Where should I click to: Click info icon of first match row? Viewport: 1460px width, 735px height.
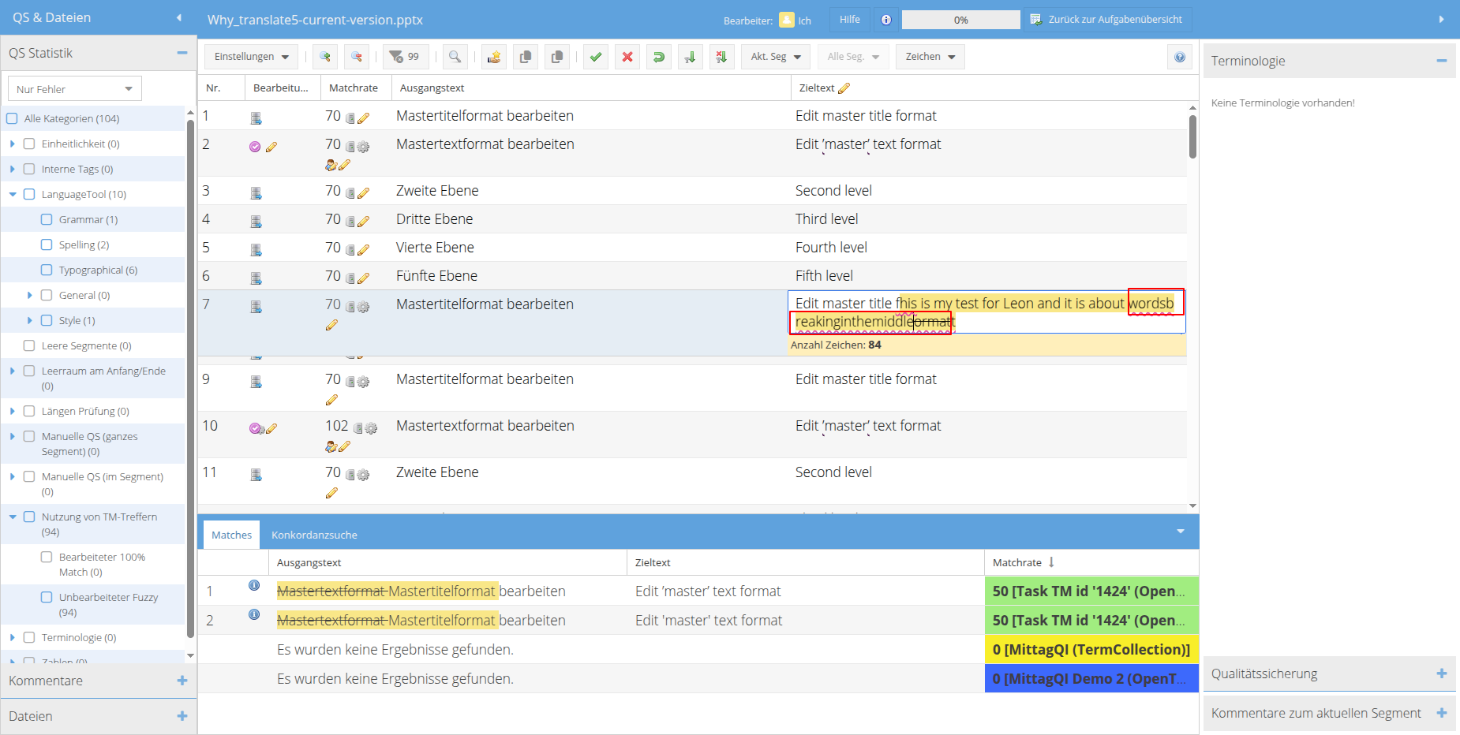tap(254, 585)
